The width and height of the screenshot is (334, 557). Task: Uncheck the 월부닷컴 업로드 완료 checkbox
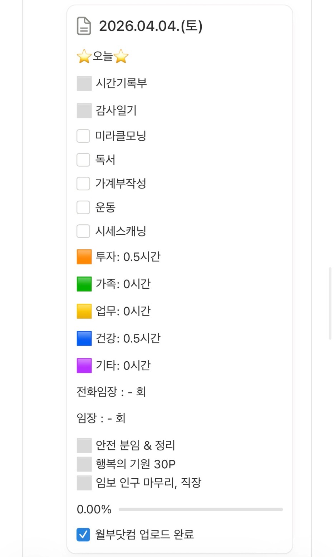[83, 534]
